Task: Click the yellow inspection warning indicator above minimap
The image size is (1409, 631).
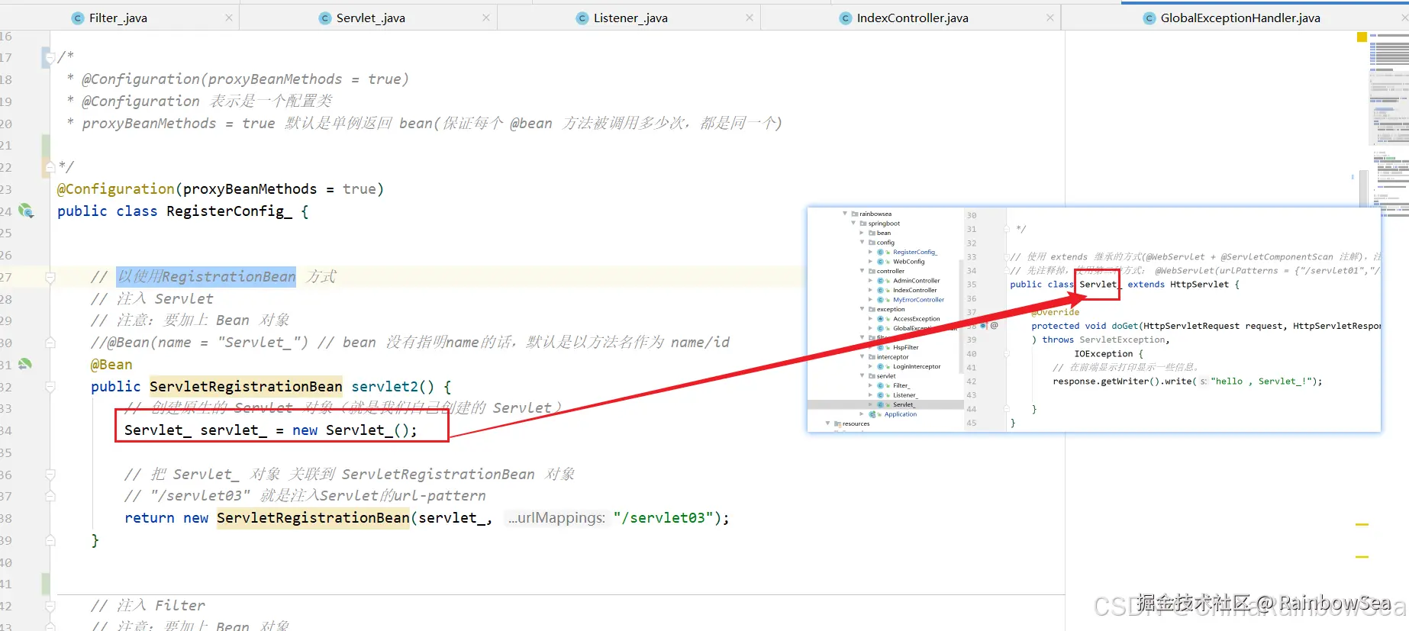Action: coord(1362,37)
